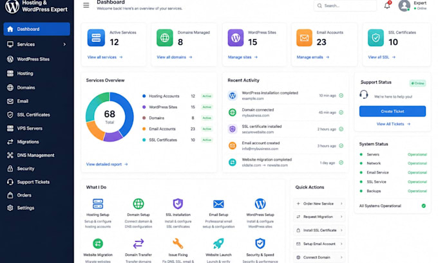Image resolution: width=438 pixels, height=263 pixels.
Task: Open Dashboard in the sidebar
Action: (37, 29)
